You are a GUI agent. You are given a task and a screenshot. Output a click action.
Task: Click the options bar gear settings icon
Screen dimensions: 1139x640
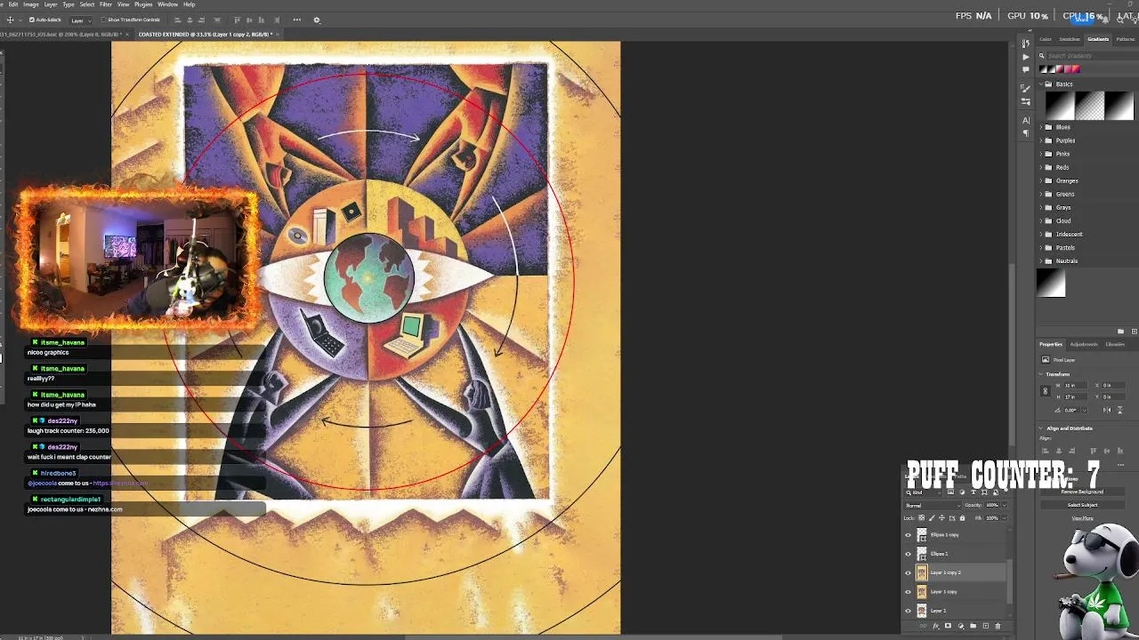(x=316, y=20)
